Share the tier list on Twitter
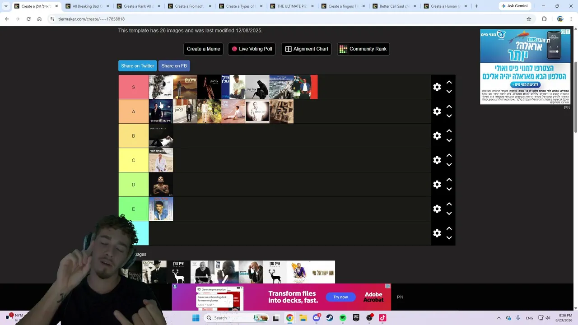This screenshot has height=325, width=578. pos(137,66)
